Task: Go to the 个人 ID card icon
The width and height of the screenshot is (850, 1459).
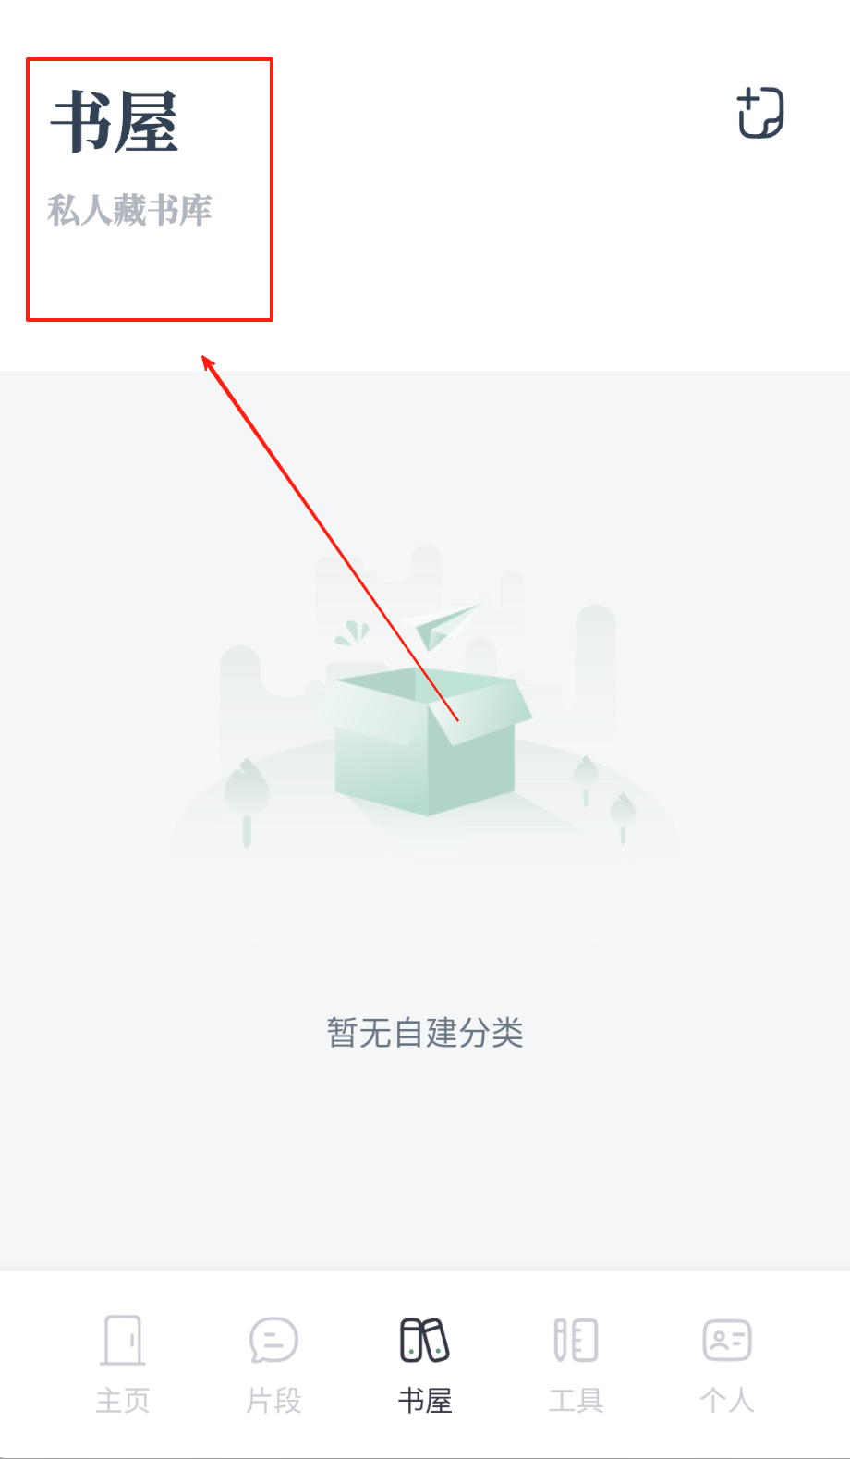Action: click(x=727, y=1340)
